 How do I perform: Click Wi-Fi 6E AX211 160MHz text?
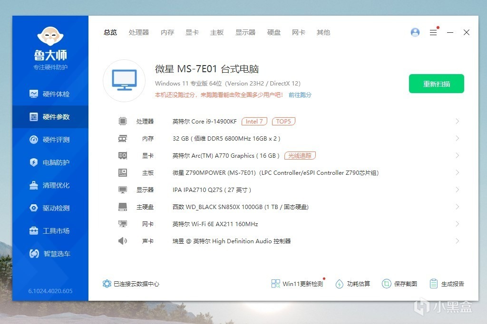[215, 224]
